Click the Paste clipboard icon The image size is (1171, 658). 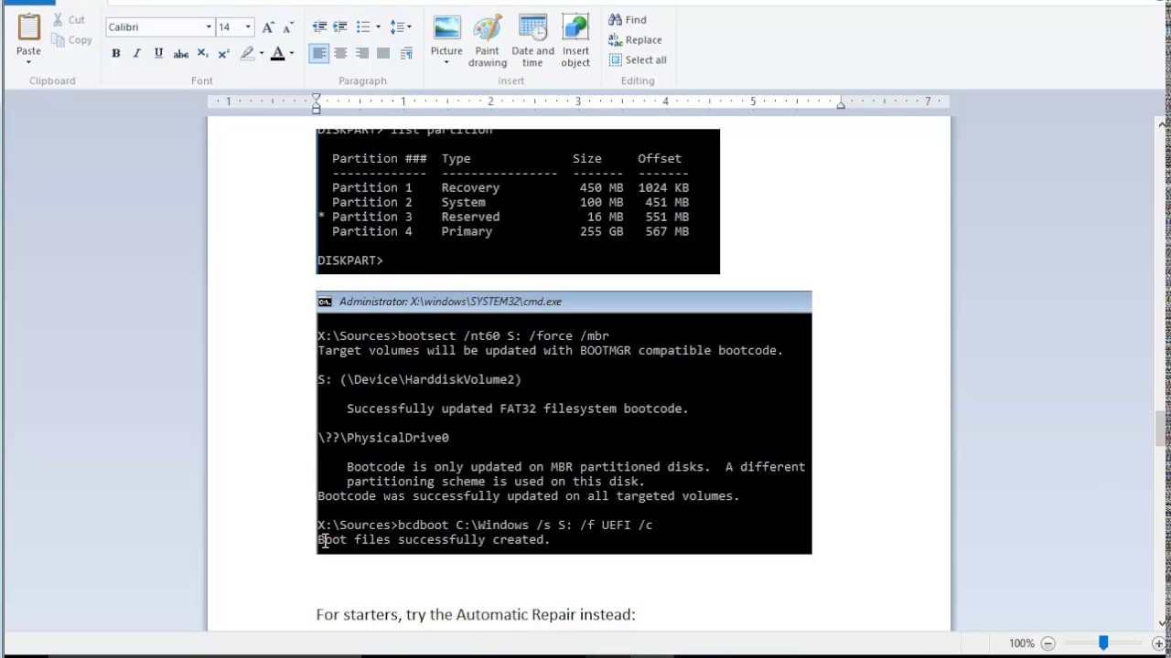pos(28,27)
